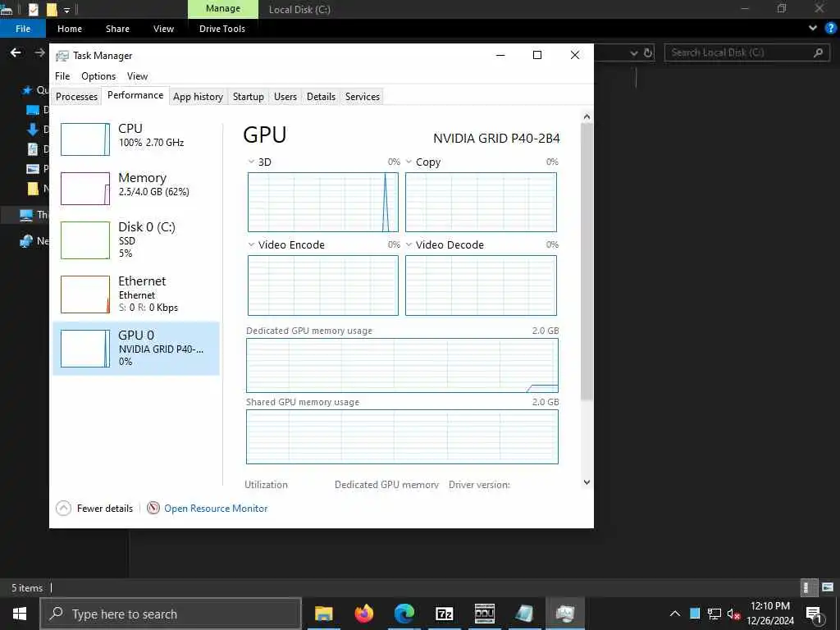Image resolution: width=840 pixels, height=630 pixels.
Task: Open View tab in Explorer ribbon
Action: pos(163,29)
